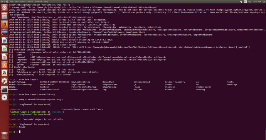
Task: Open the keyboard layout indicator
Action: [x=245, y=2]
